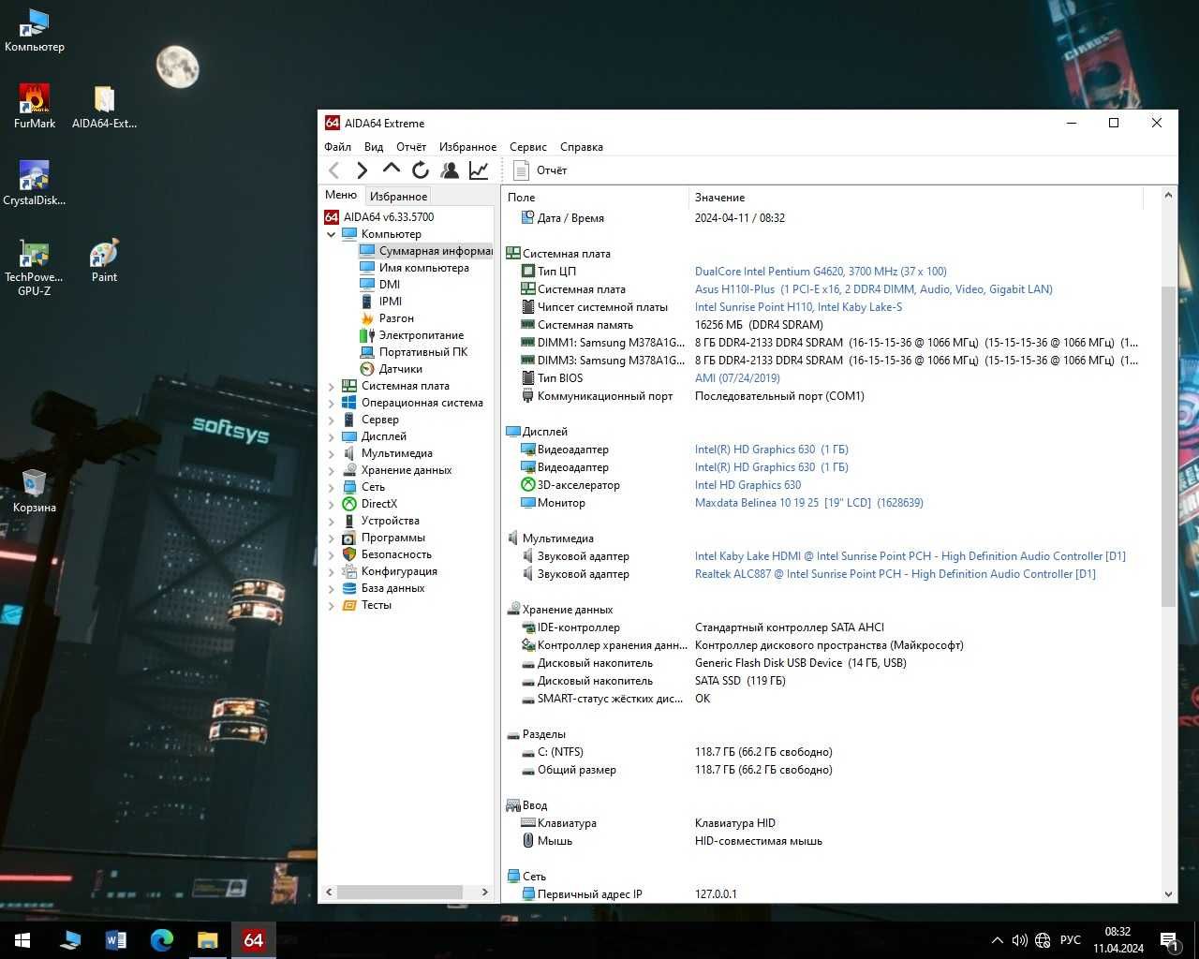
Task: Open Microsoft Edge from taskbar
Action: point(162,940)
